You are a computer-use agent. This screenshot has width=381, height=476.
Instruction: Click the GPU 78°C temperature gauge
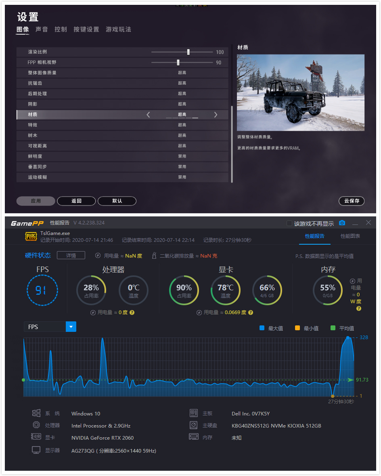[226, 290]
